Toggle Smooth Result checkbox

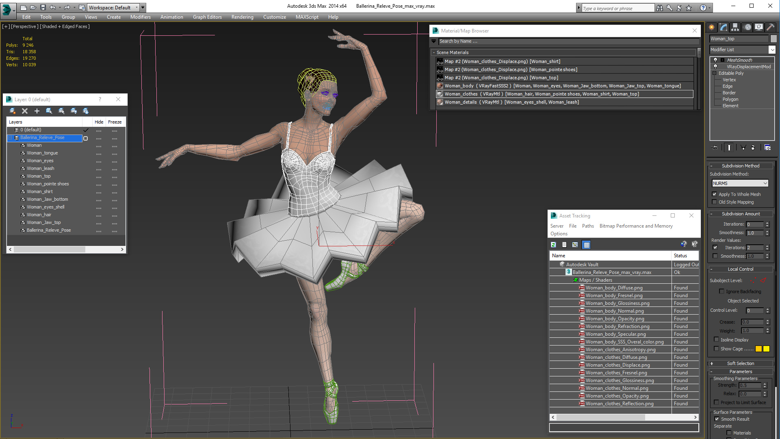click(717, 419)
